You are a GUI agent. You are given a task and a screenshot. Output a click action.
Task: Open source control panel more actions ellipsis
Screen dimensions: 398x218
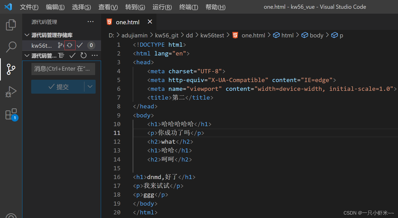click(90, 22)
